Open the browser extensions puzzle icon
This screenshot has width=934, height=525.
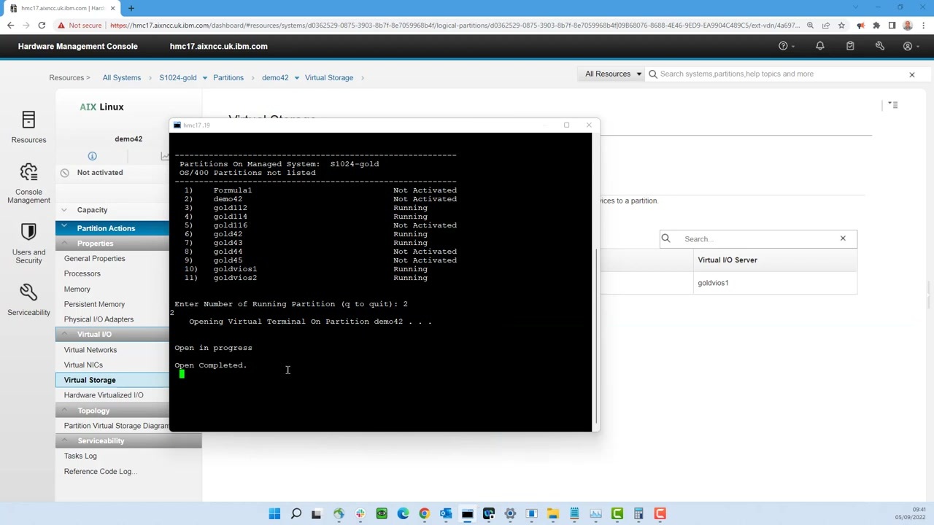(876, 26)
